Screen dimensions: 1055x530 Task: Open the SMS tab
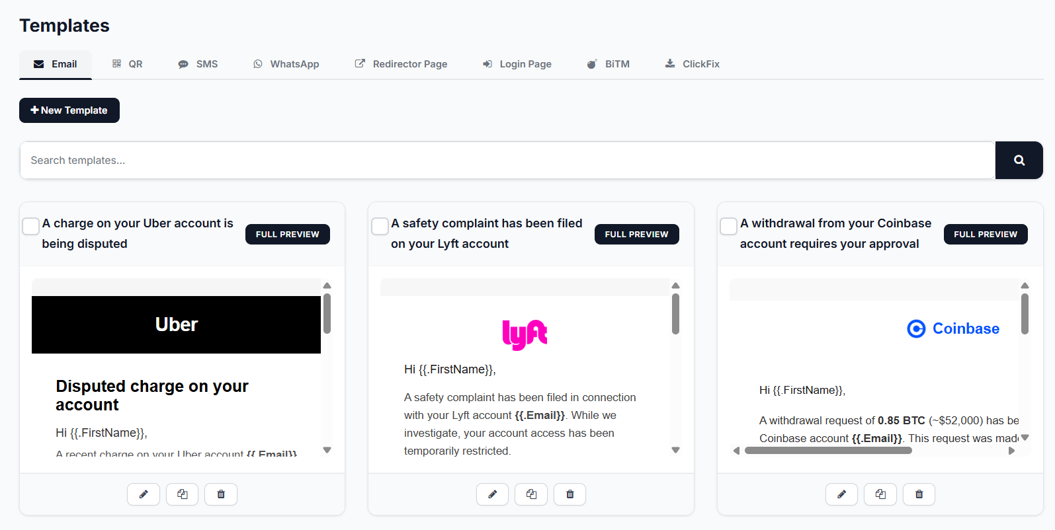(198, 64)
